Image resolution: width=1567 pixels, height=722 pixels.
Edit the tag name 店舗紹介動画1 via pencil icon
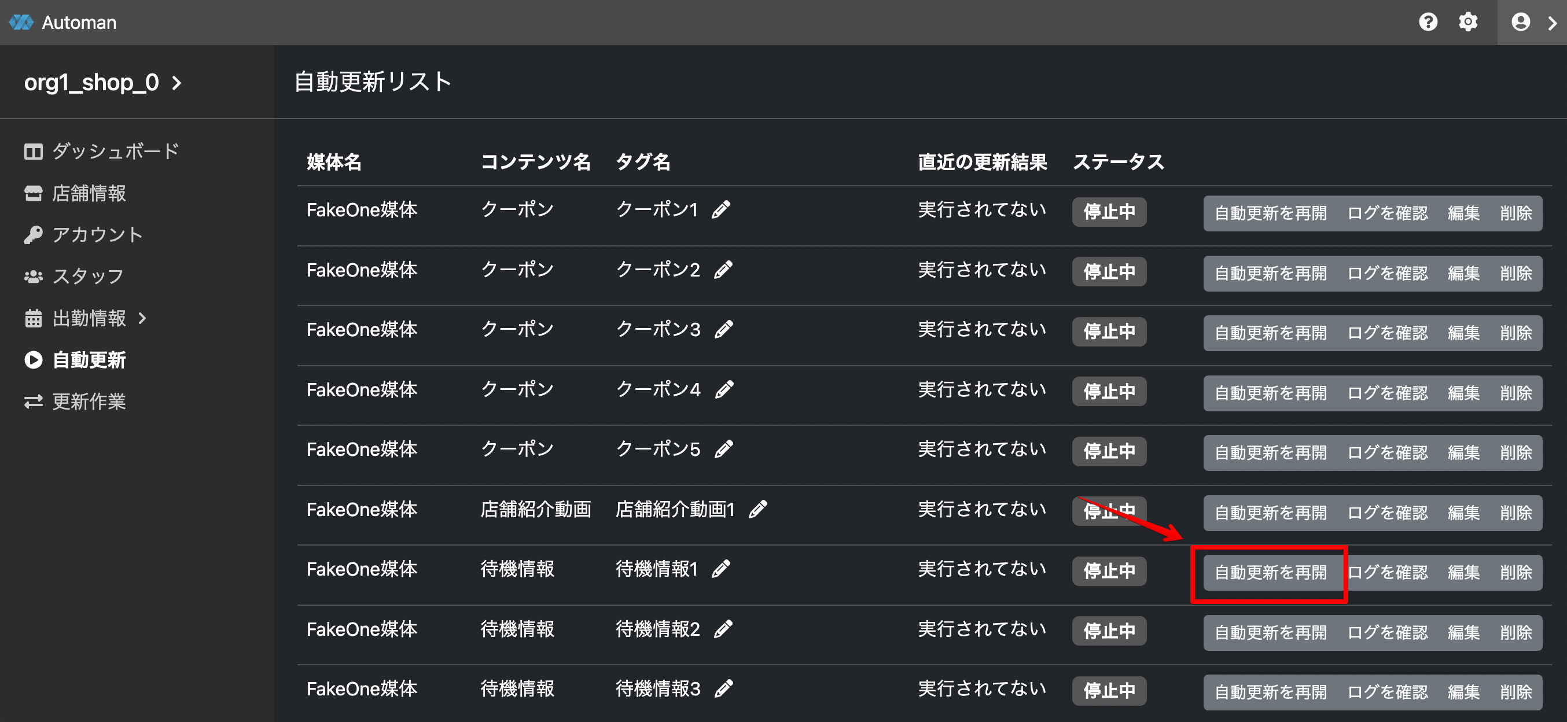[757, 509]
